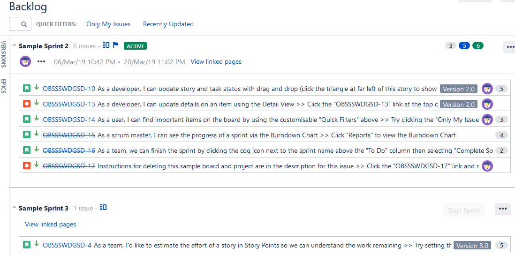Open the Sample Sprint 3 ellipsis menu
515x255 pixels.
coord(503,209)
